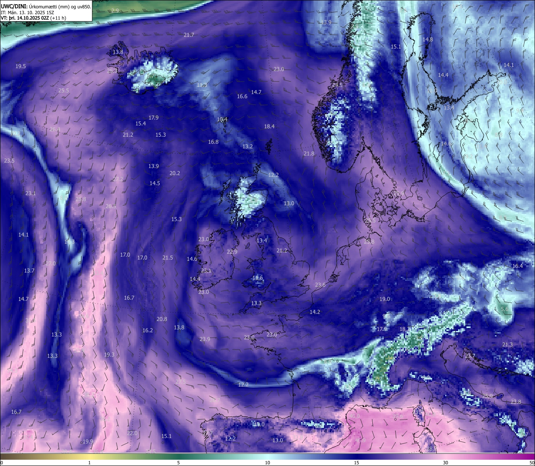Click the 23.9 value label
The height and width of the screenshot is (466, 535).
[x=205, y=339]
